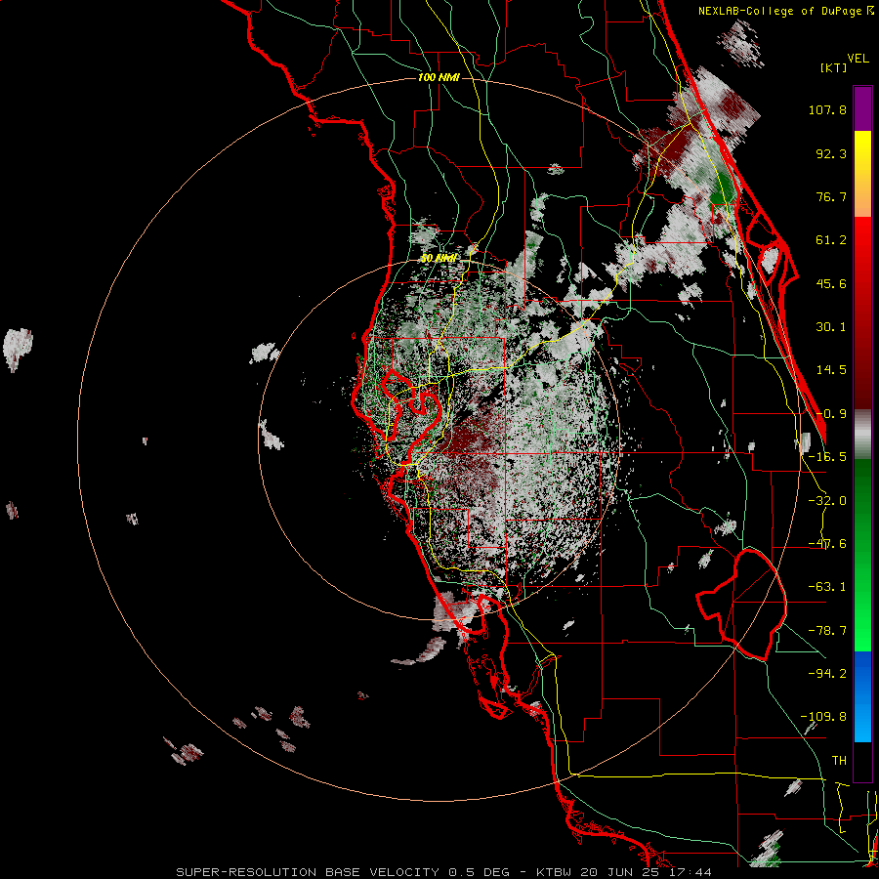Click the 14.5 velocity scale value
The image size is (879, 879).
point(831,370)
